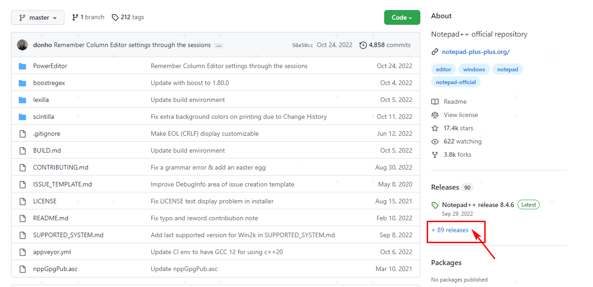Click the donho avatar image
Screen dimensions: 593x287
coord(22,45)
